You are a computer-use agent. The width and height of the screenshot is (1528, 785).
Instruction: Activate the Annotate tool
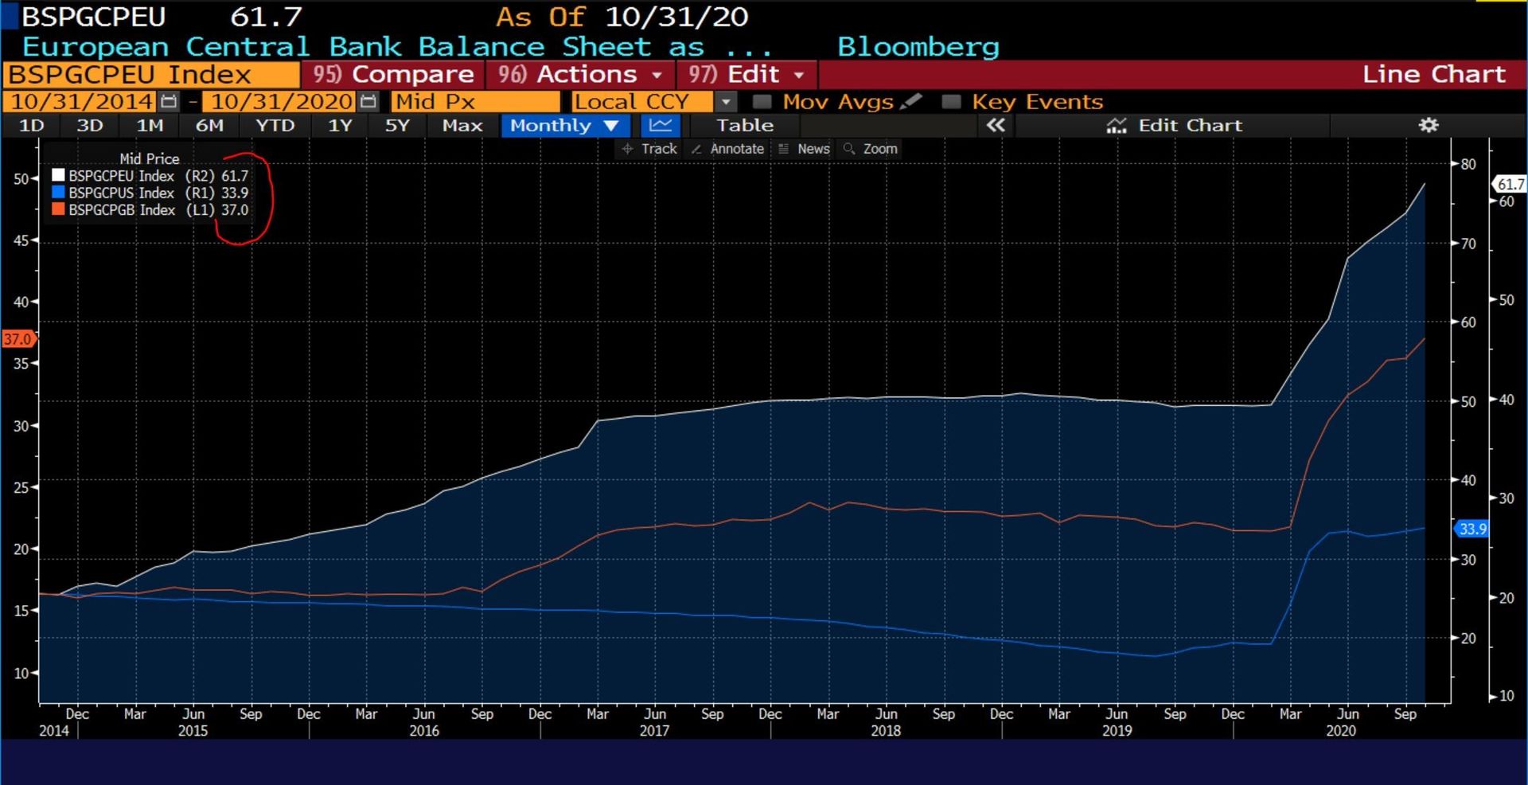pos(727,149)
